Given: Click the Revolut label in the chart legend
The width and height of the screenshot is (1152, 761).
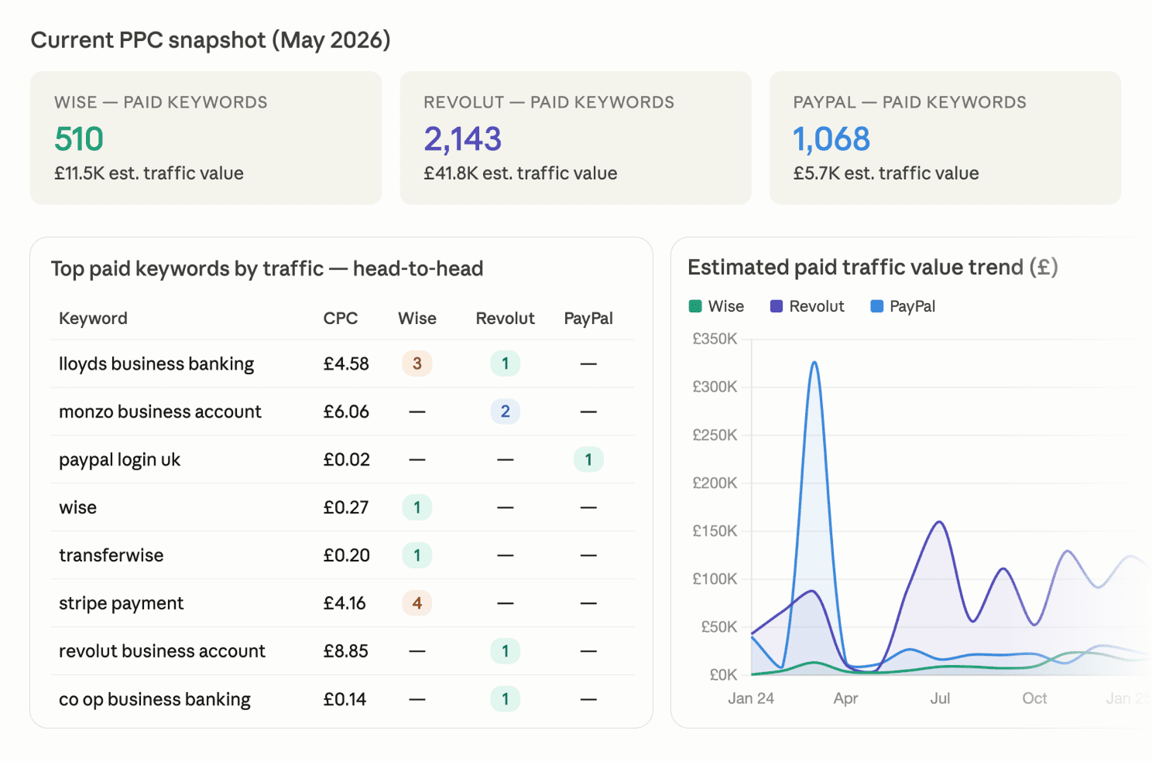Looking at the screenshot, I should pos(817,306).
